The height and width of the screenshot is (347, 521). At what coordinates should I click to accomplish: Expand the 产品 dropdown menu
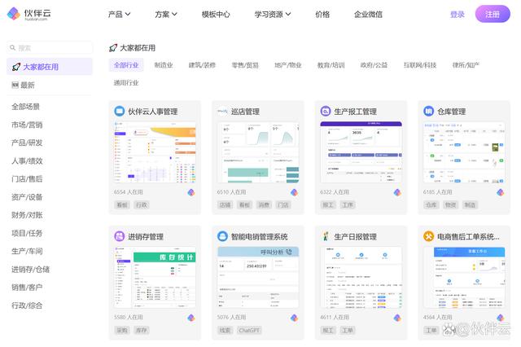[x=119, y=15]
